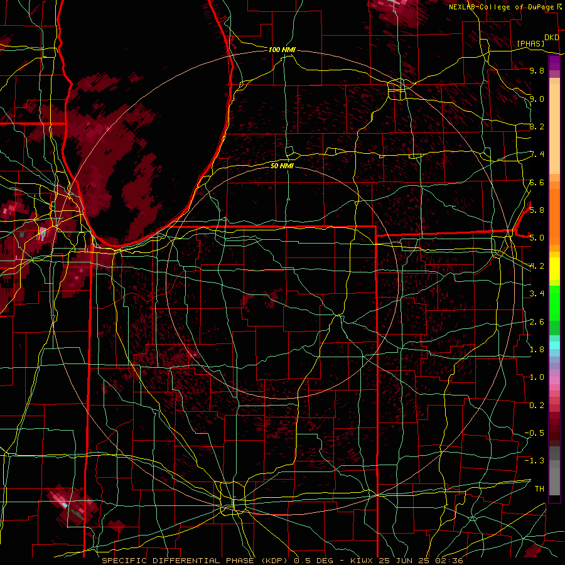This screenshot has width=565, height=565.
Task: Pick the pink band beside the 1.0 label
Action: coord(554,380)
